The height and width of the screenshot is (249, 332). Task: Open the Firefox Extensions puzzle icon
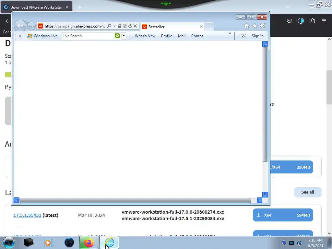[x=313, y=21]
